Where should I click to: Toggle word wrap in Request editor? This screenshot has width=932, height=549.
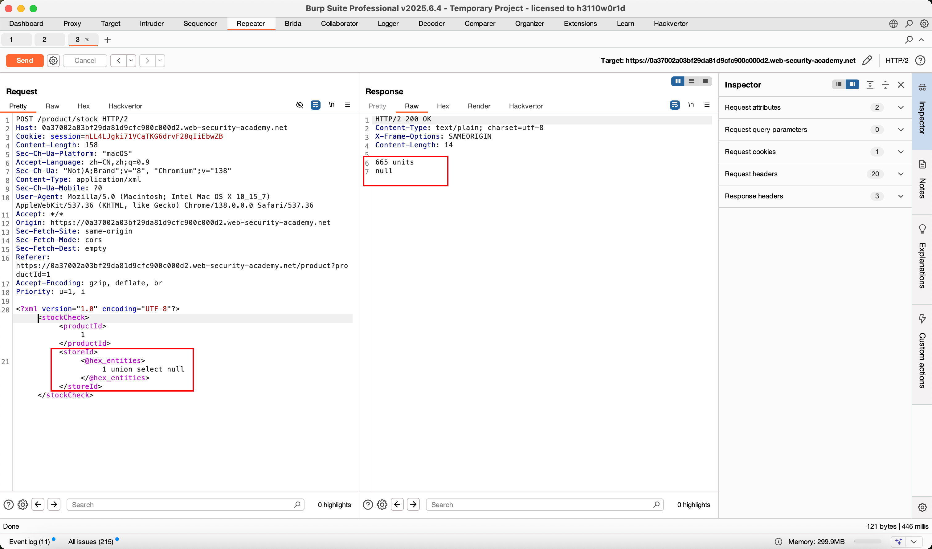(316, 105)
